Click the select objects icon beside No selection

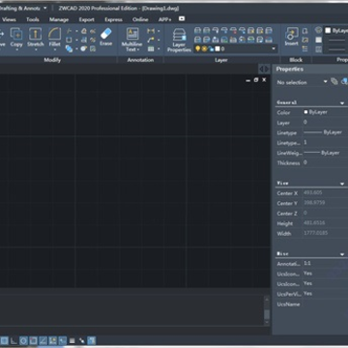tap(334, 81)
